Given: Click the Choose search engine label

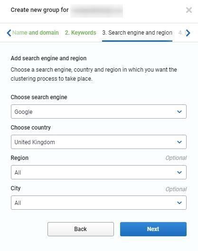Looking at the screenshot, I should point(39,97).
